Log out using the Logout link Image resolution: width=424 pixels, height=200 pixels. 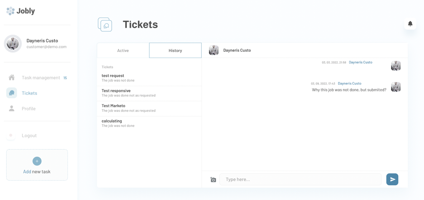(29, 135)
